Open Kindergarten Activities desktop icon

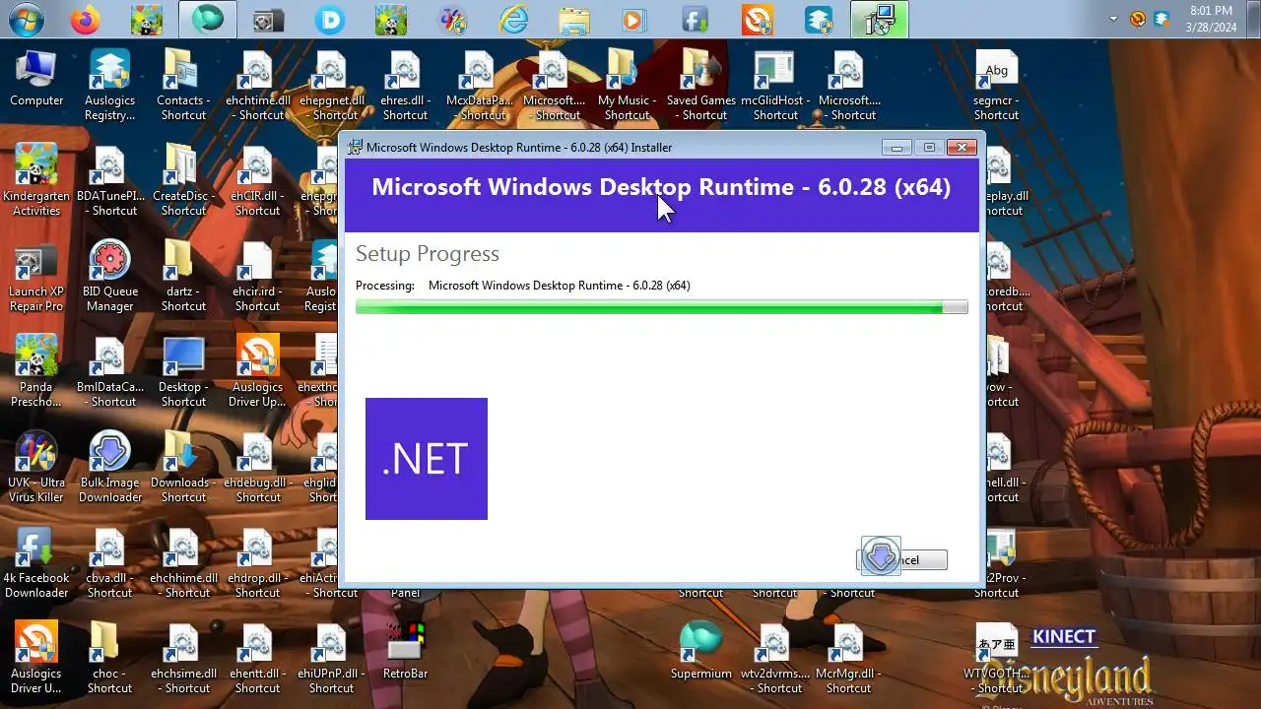[x=36, y=179]
